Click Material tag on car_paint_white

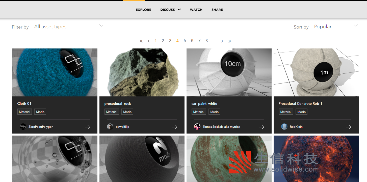pyautogui.click(x=199, y=112)
